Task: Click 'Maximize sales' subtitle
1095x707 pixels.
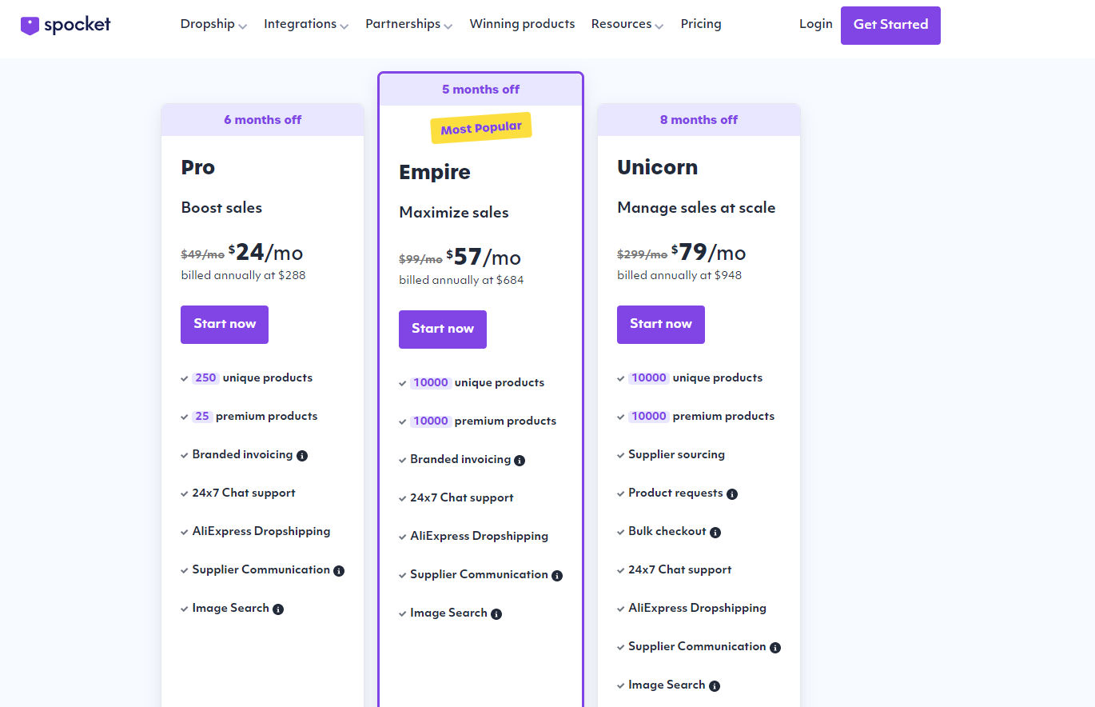Action: 454,213
